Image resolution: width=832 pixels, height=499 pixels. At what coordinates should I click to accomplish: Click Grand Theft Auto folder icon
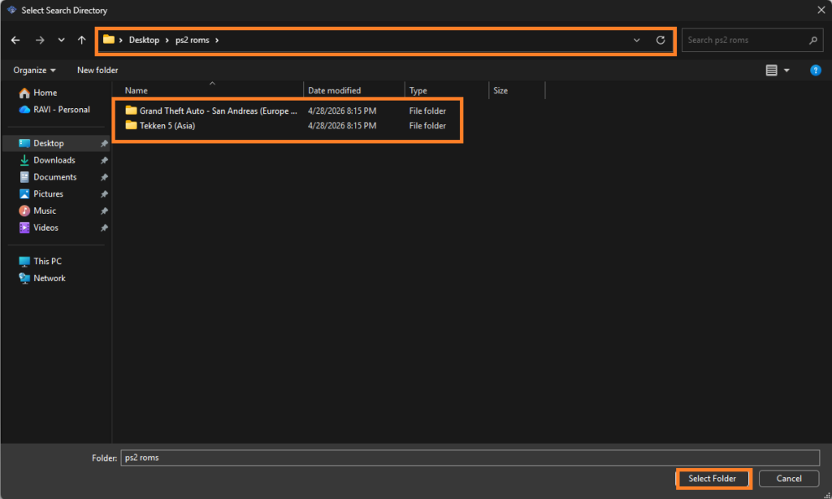(x=131, y=111)
